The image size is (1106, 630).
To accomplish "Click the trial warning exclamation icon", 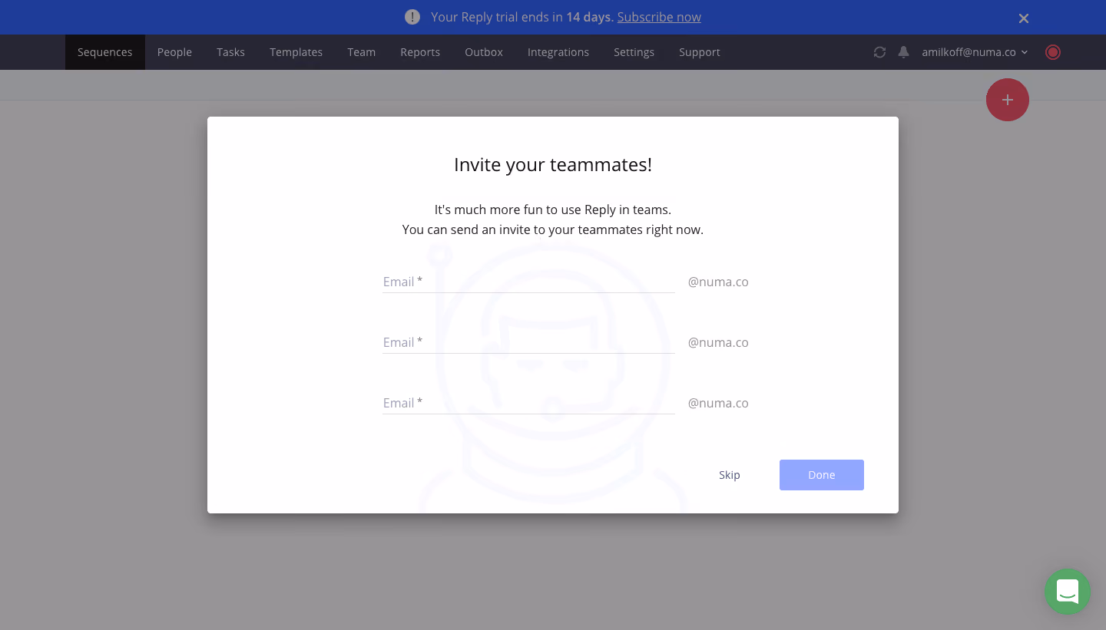I will 412,17.
